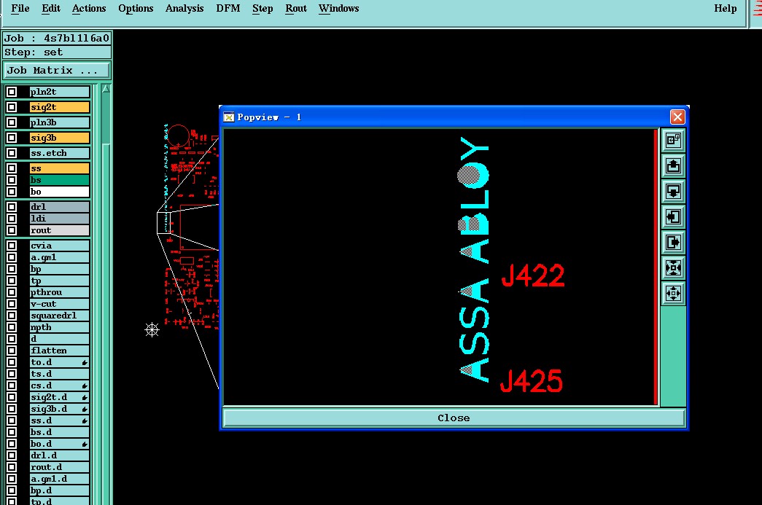Select the green bs layer name
This screenshot has height=505, width=762.
[x=60, y=180]
